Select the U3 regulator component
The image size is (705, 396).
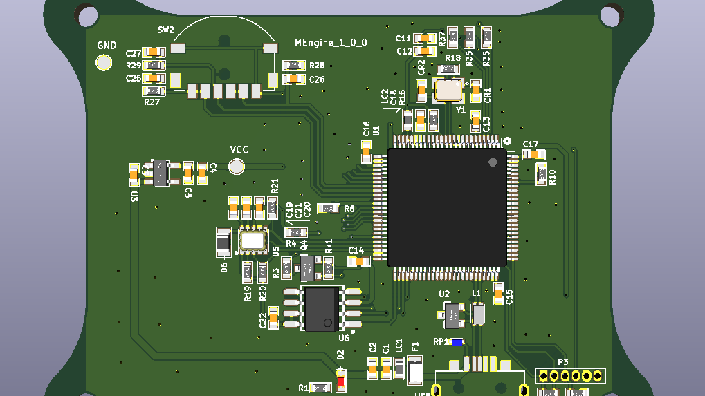click(160, 173)
